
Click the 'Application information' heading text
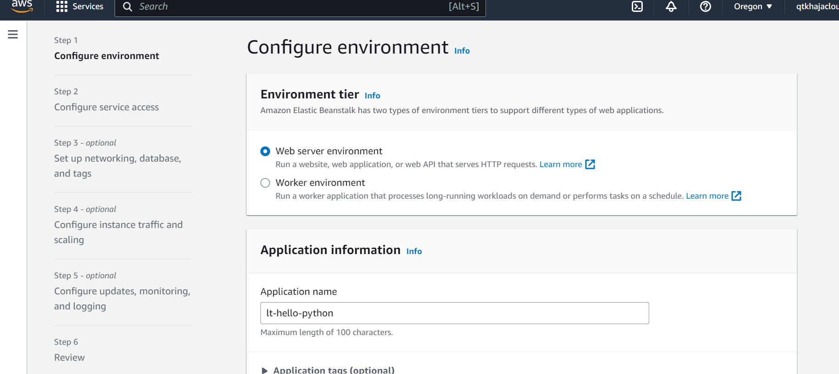[x=331, y=250]
